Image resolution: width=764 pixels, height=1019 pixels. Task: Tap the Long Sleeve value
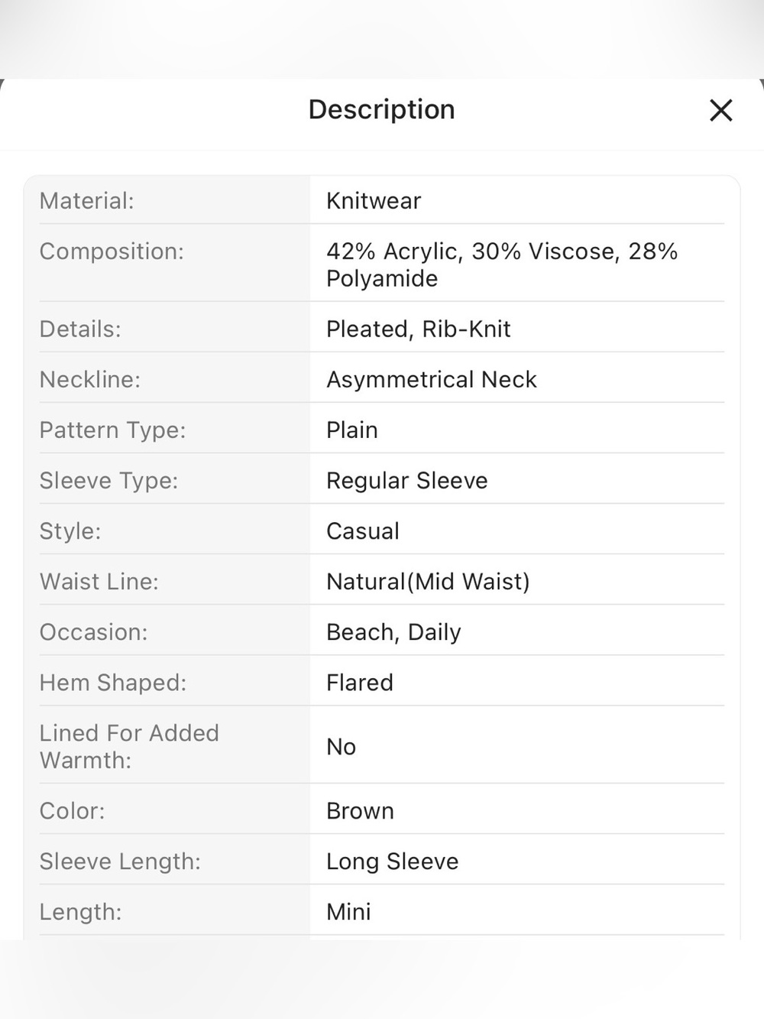tap(393, 862)
